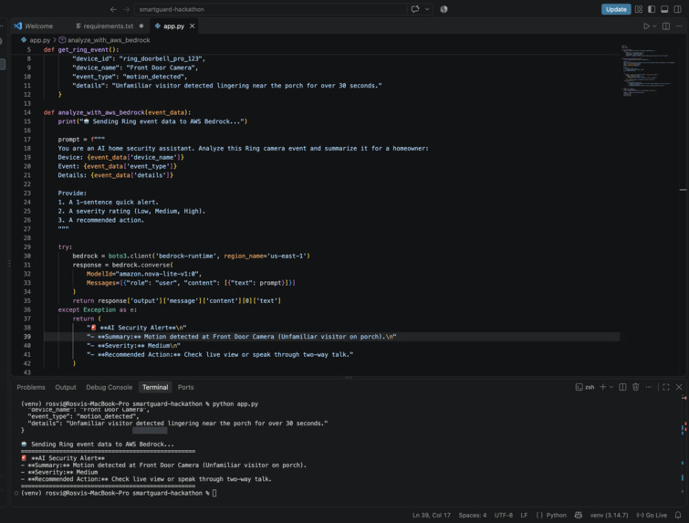Close the app.py tab
Screen dimensions: 689x523
point(192,26)
